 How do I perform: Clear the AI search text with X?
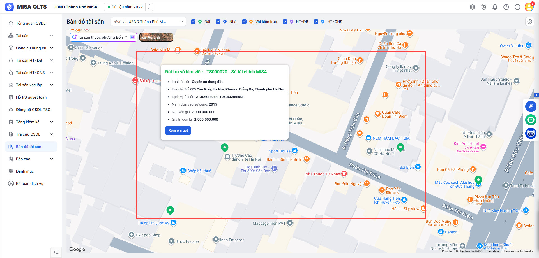point(126,37)
